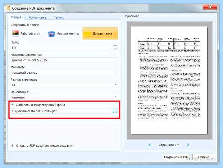Open folder browse button next to E:\
The width and height of the screenshot is (223, 168).
point(115,48)
